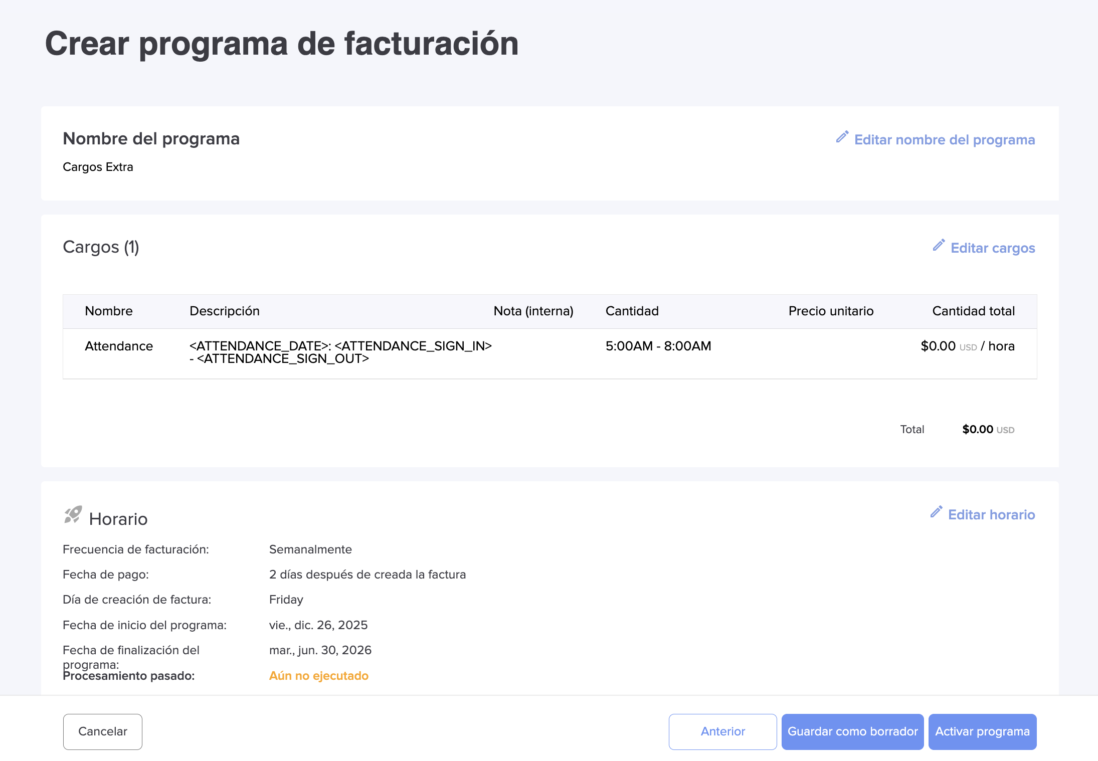Screen dimensions: 1098x761
Task: Click Guardar como borrador button
Action: click(852, 731)
